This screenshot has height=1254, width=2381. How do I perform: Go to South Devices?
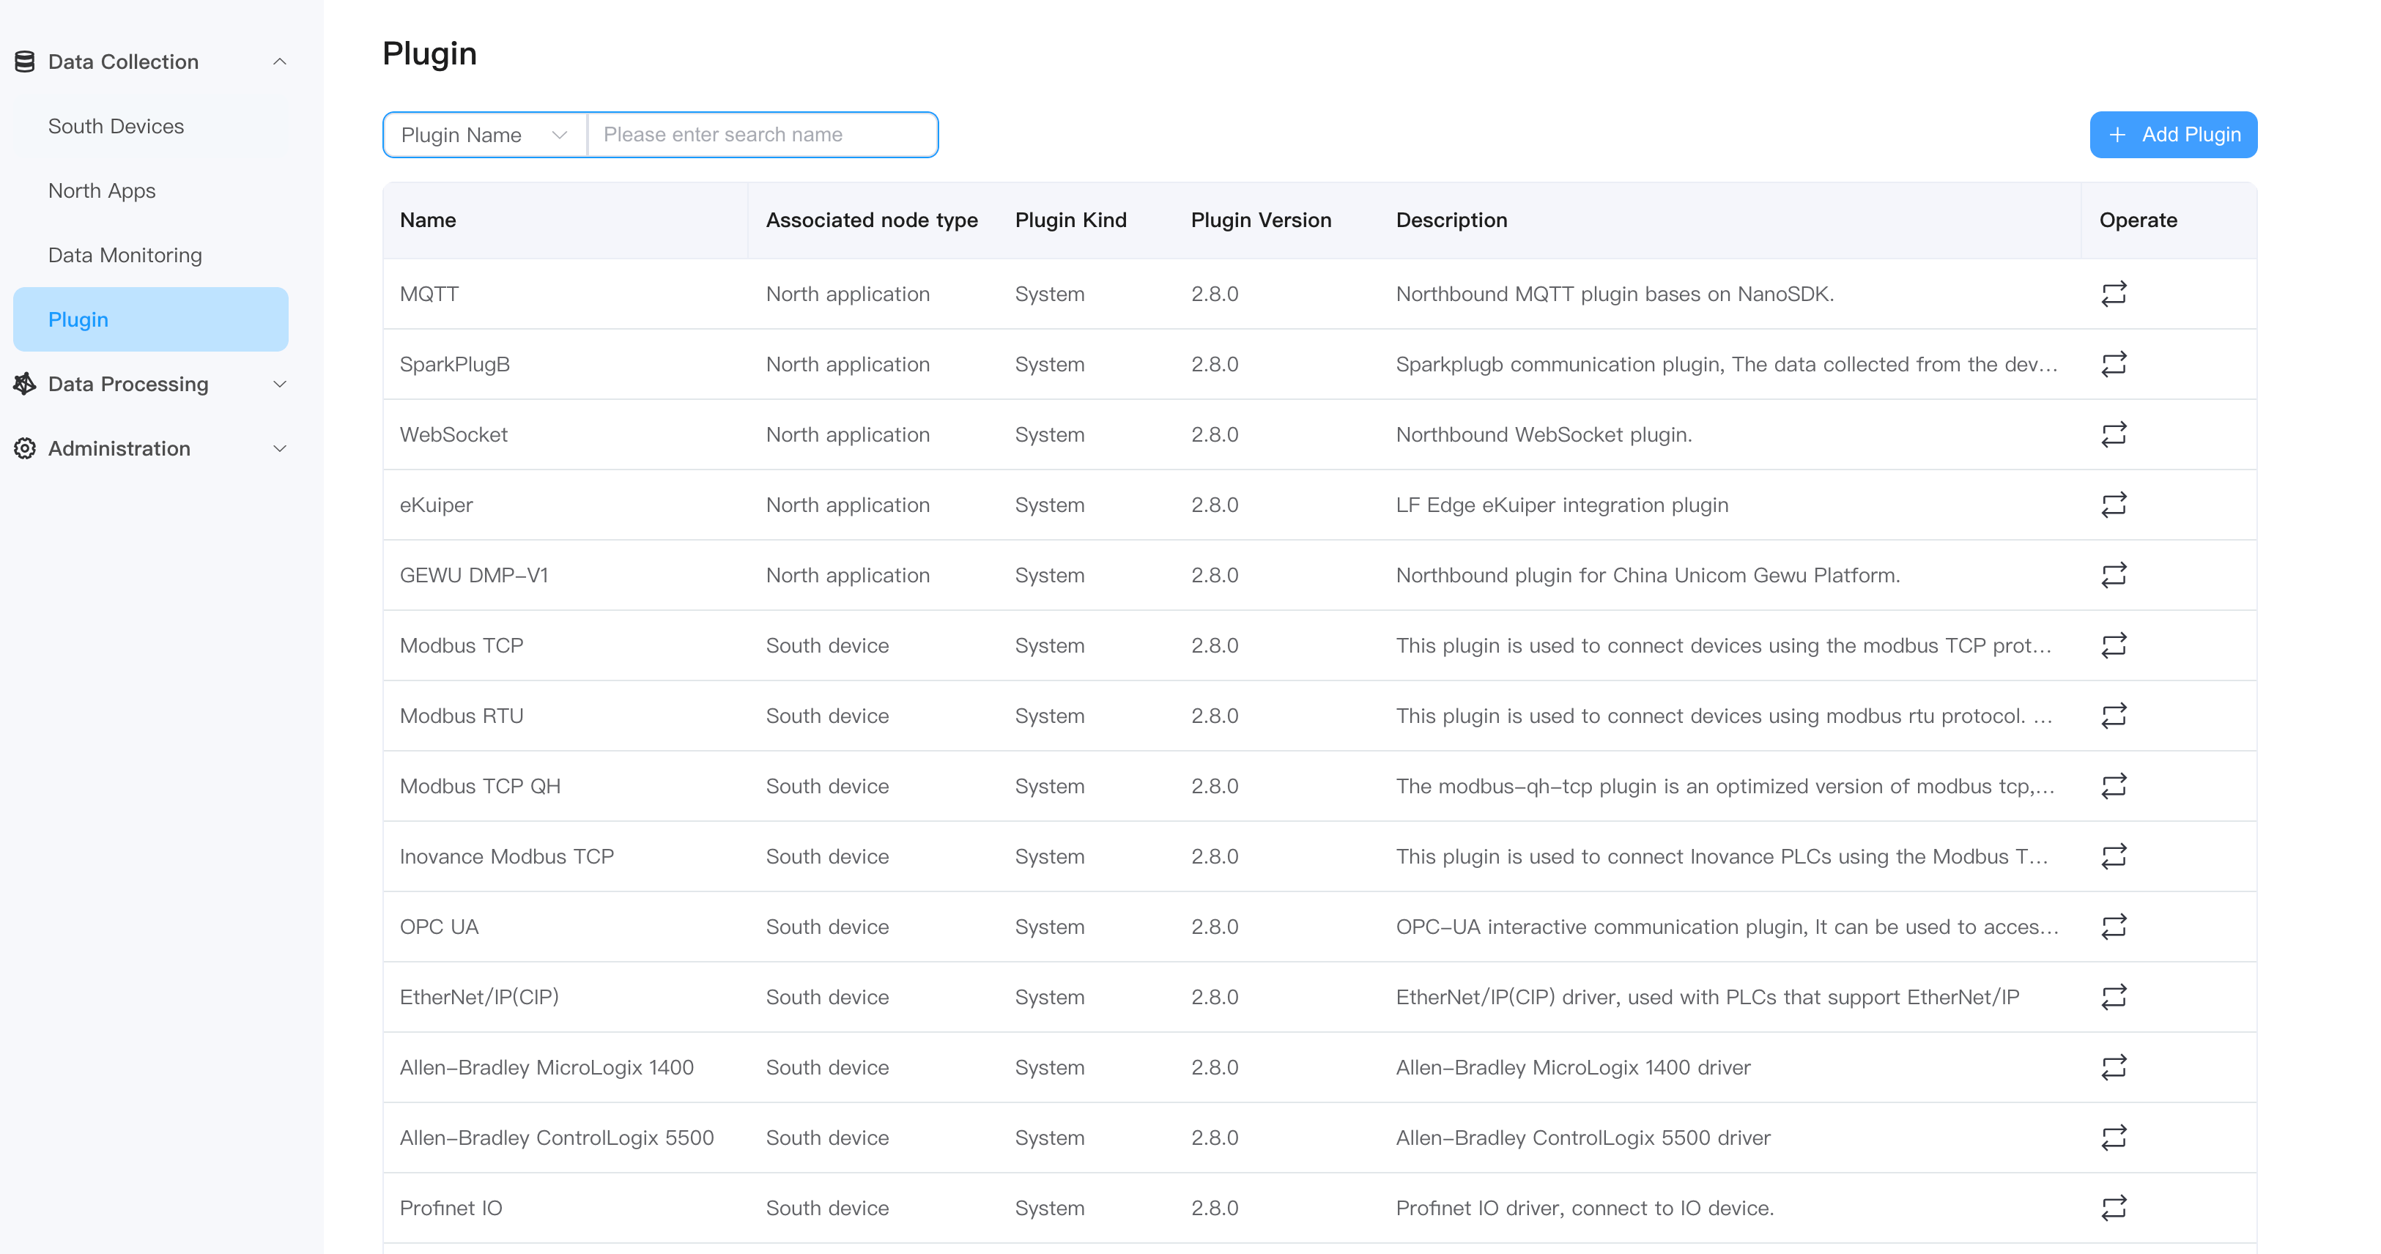[116, 126]
